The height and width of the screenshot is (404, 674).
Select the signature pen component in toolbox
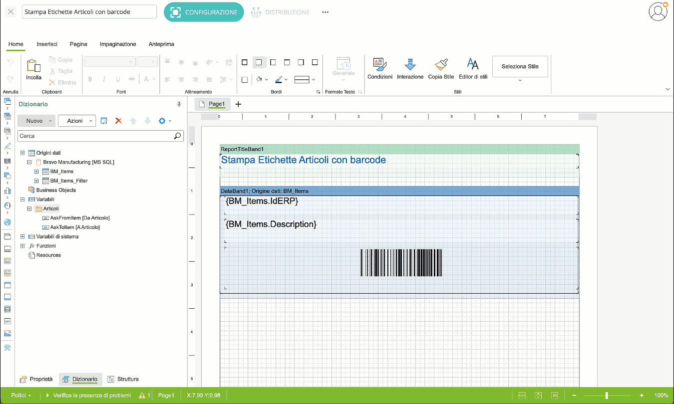point(7,146)
